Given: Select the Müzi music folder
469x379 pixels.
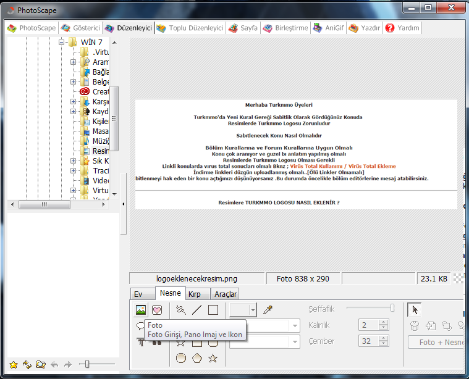Looking at the screenshot, I should (x=95, y=141).
